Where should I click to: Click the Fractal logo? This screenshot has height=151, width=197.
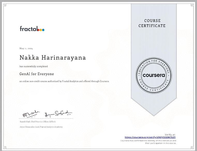[x=32, y=29]
